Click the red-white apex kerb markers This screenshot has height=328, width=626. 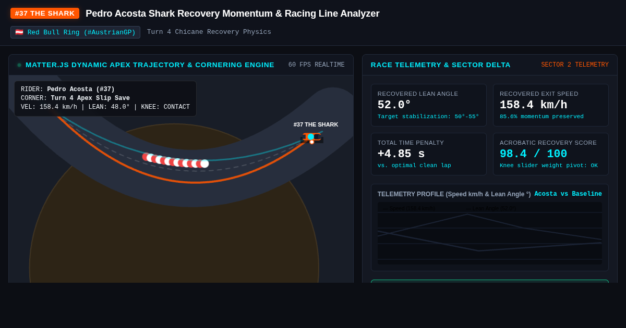pyautogui.click(x=175, y=161)
